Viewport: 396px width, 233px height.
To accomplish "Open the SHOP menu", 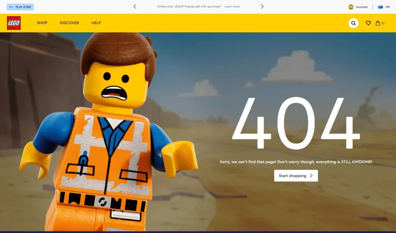I will [x=42, y=23].
